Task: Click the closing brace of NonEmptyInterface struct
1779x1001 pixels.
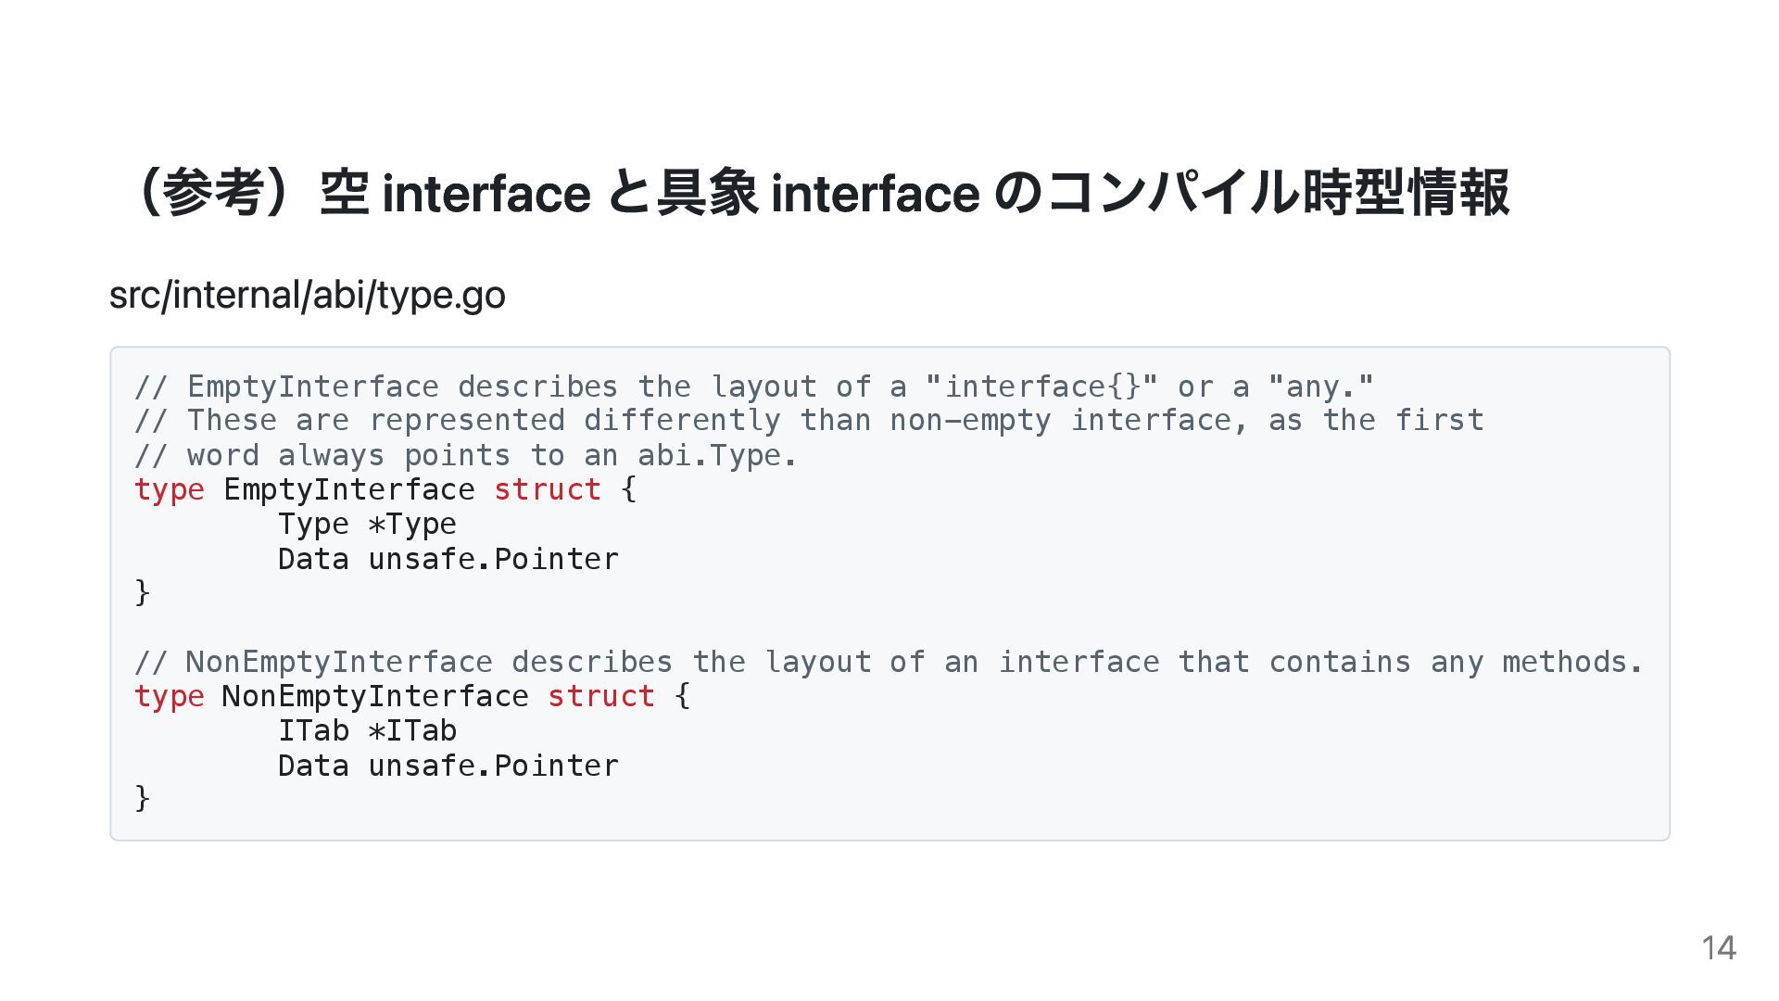Action: 142,799
